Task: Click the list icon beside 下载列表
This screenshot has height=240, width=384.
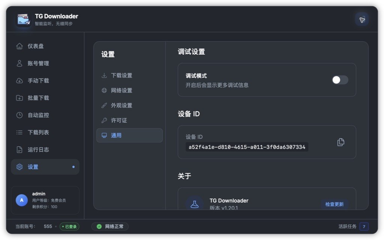Action: coord(19,132)
